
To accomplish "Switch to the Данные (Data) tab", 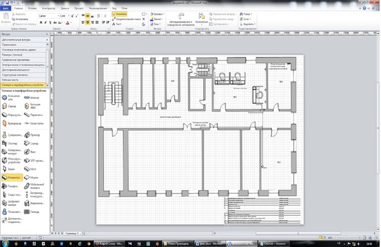I will tap(65, 8).
